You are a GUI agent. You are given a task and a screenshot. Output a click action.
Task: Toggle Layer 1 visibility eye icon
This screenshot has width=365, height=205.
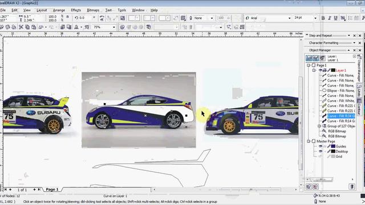point(321,70)
